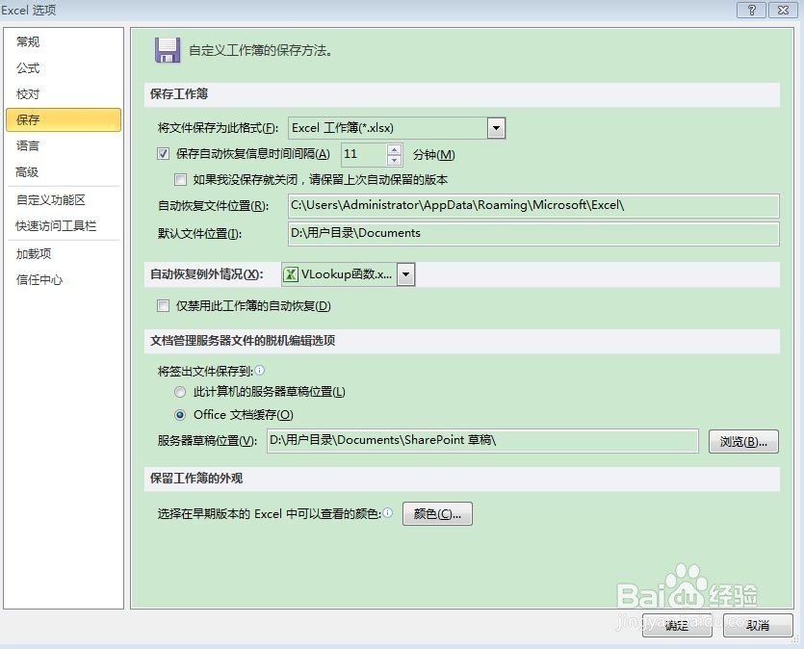Image resolution: width=804 pixels, height=649 pixels.
Task: Click the floppy disk save icon
Action: click(x=168, y=50)
